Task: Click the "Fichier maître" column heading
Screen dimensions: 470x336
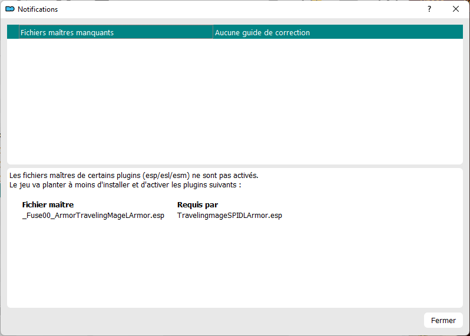Action: 48,205
